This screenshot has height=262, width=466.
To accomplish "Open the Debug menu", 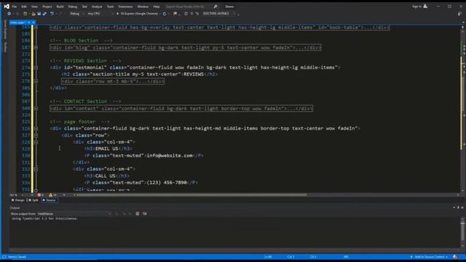I will point(73,7).
